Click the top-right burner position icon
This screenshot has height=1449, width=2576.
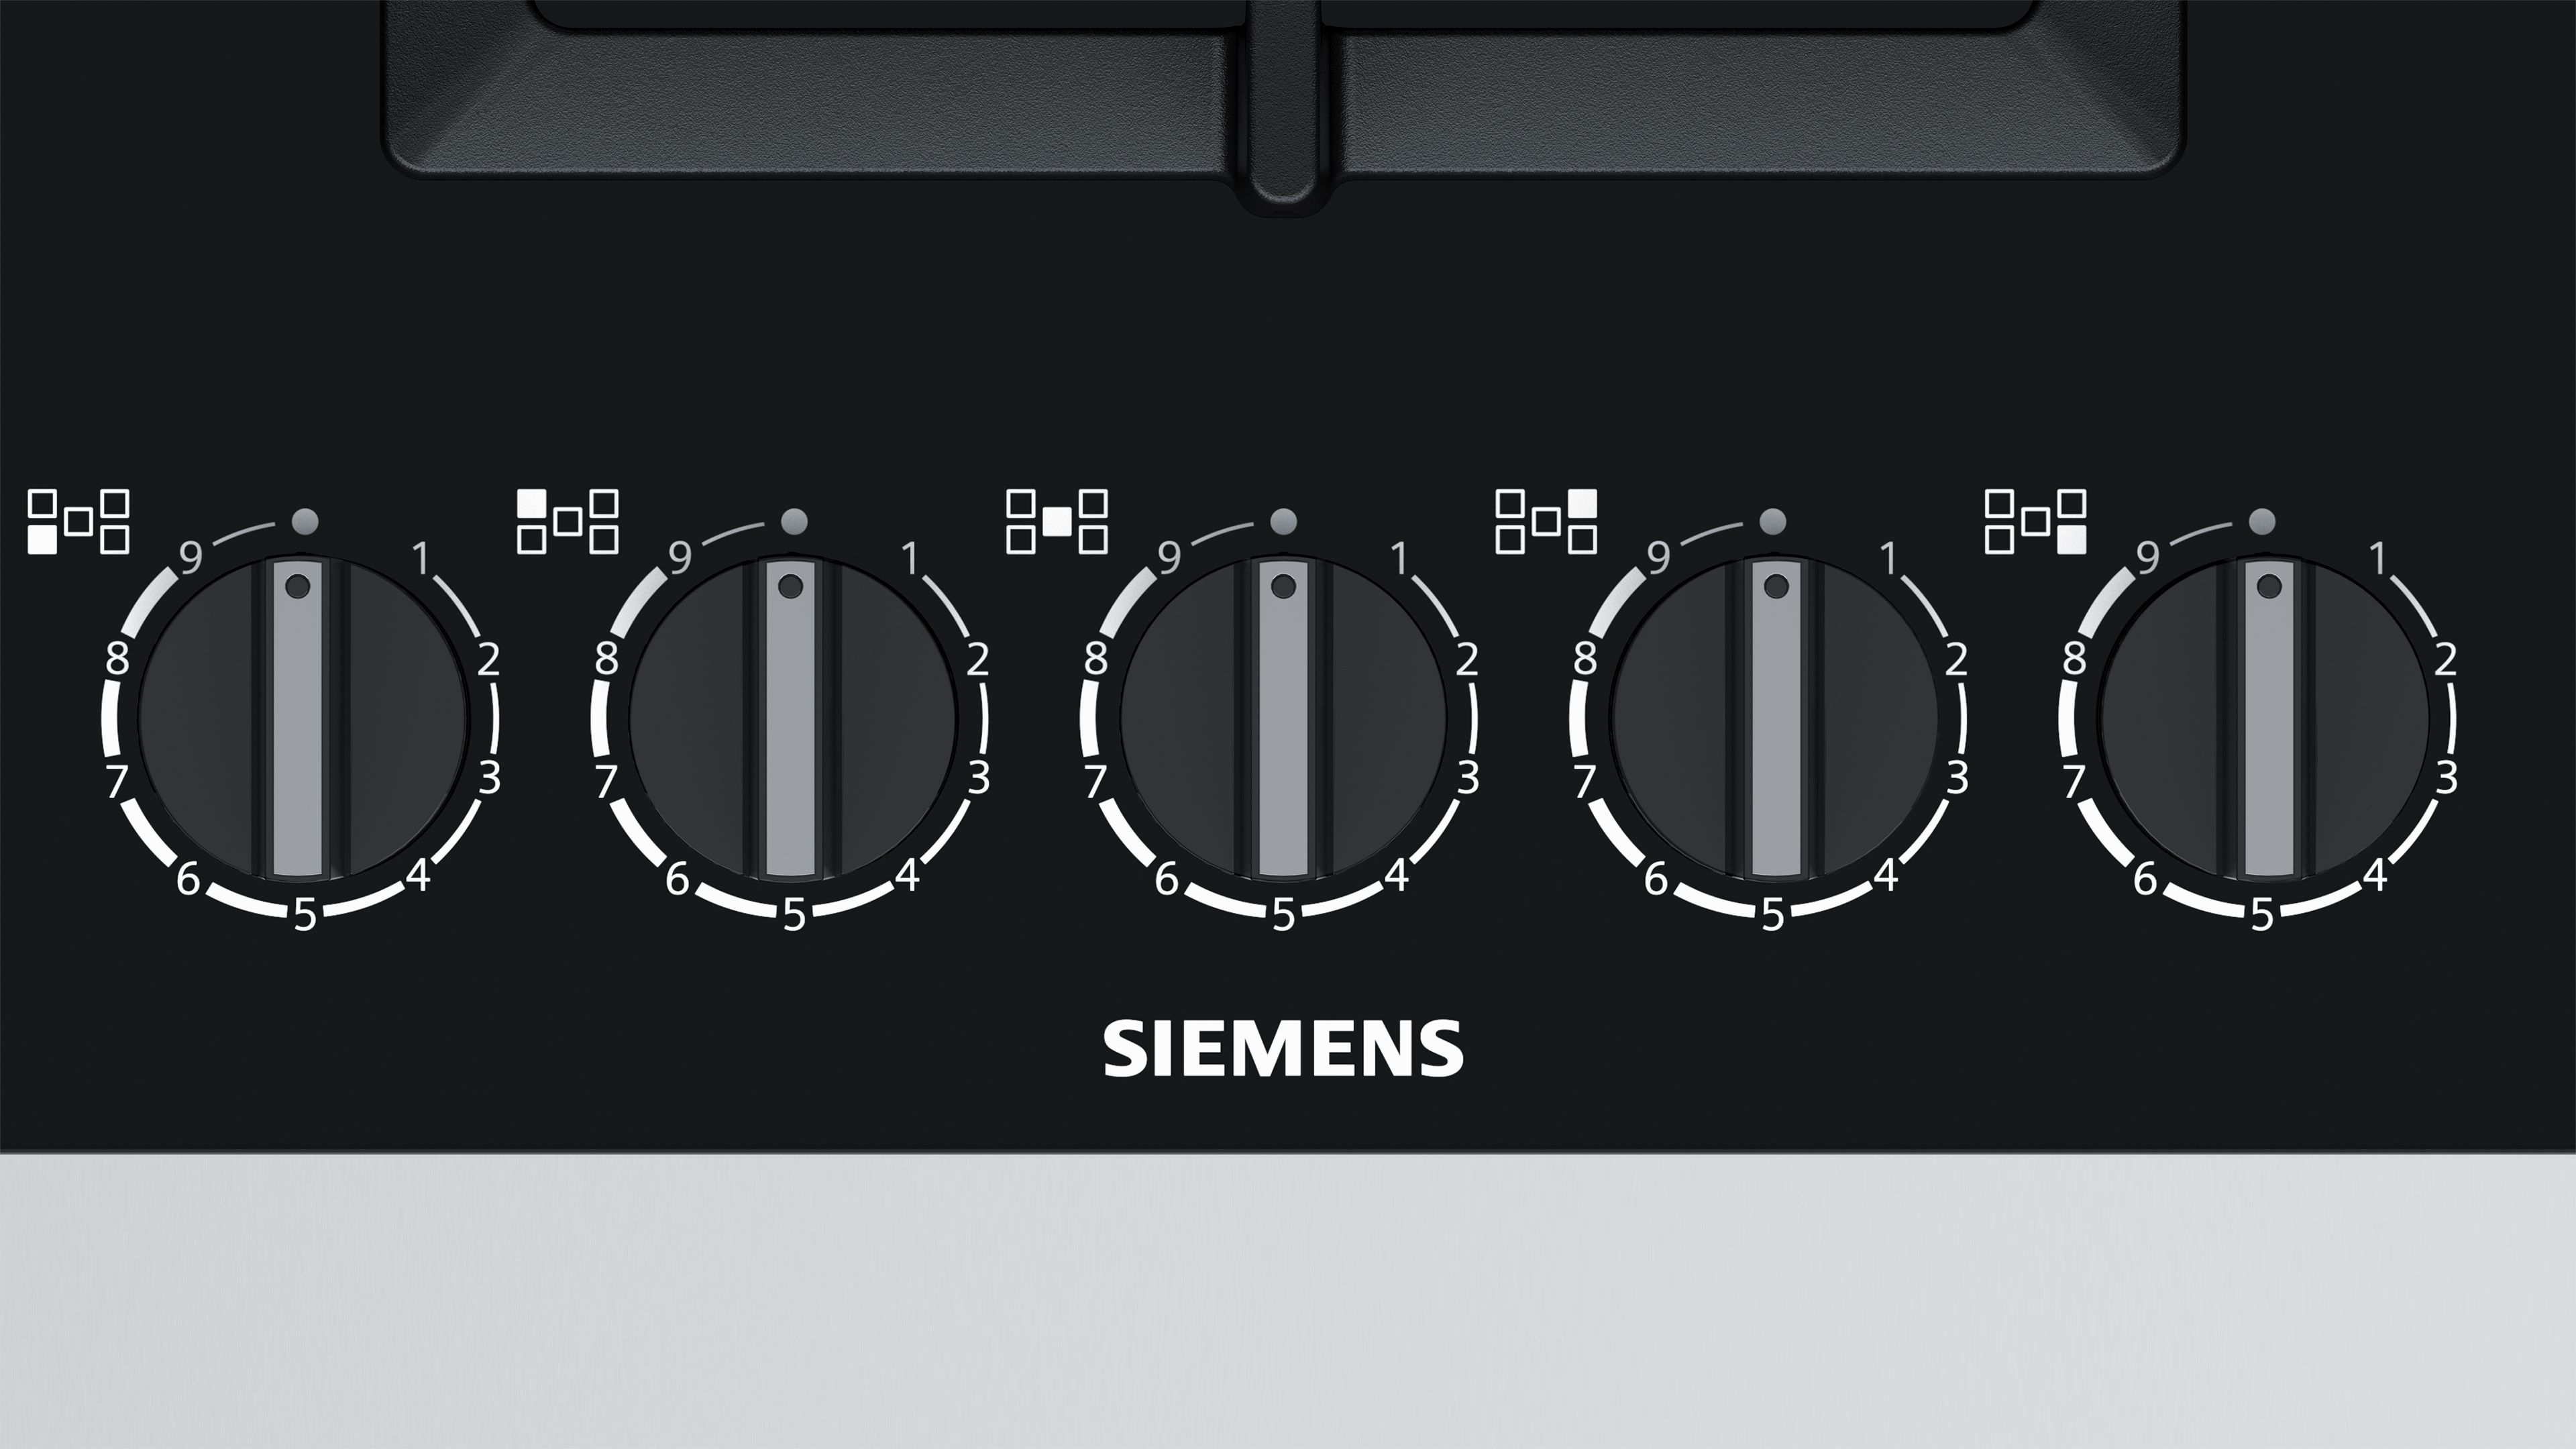[x=1546, y=522]
